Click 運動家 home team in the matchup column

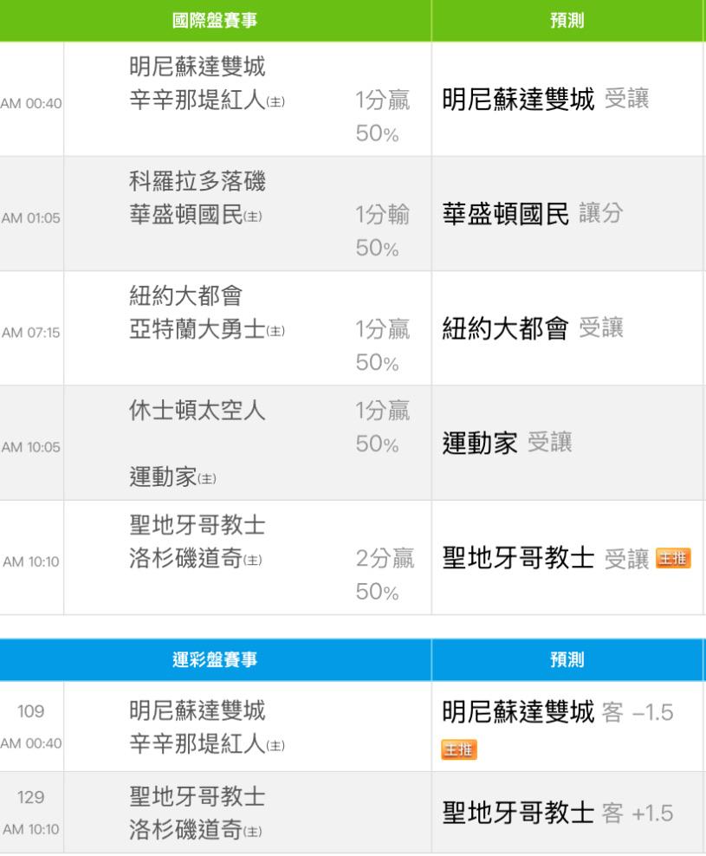172,477
